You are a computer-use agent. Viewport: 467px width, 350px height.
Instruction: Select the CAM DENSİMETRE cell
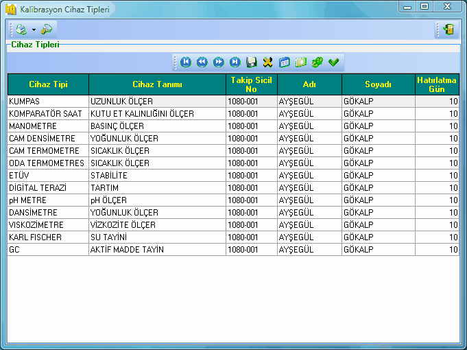[x=48, y=139]
